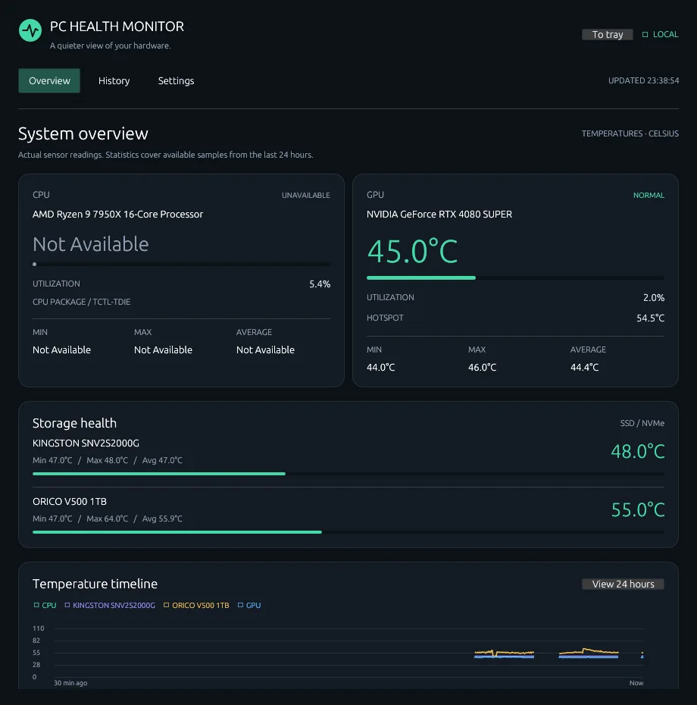Click the GPU average value 44.4°C
The image size is (697, 705).
coord(584,368)
